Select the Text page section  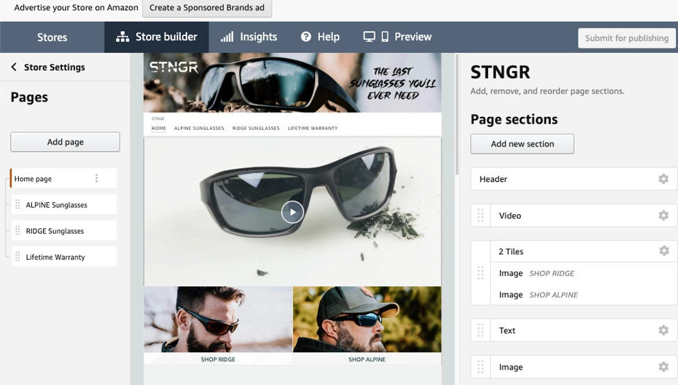point(574,330)
